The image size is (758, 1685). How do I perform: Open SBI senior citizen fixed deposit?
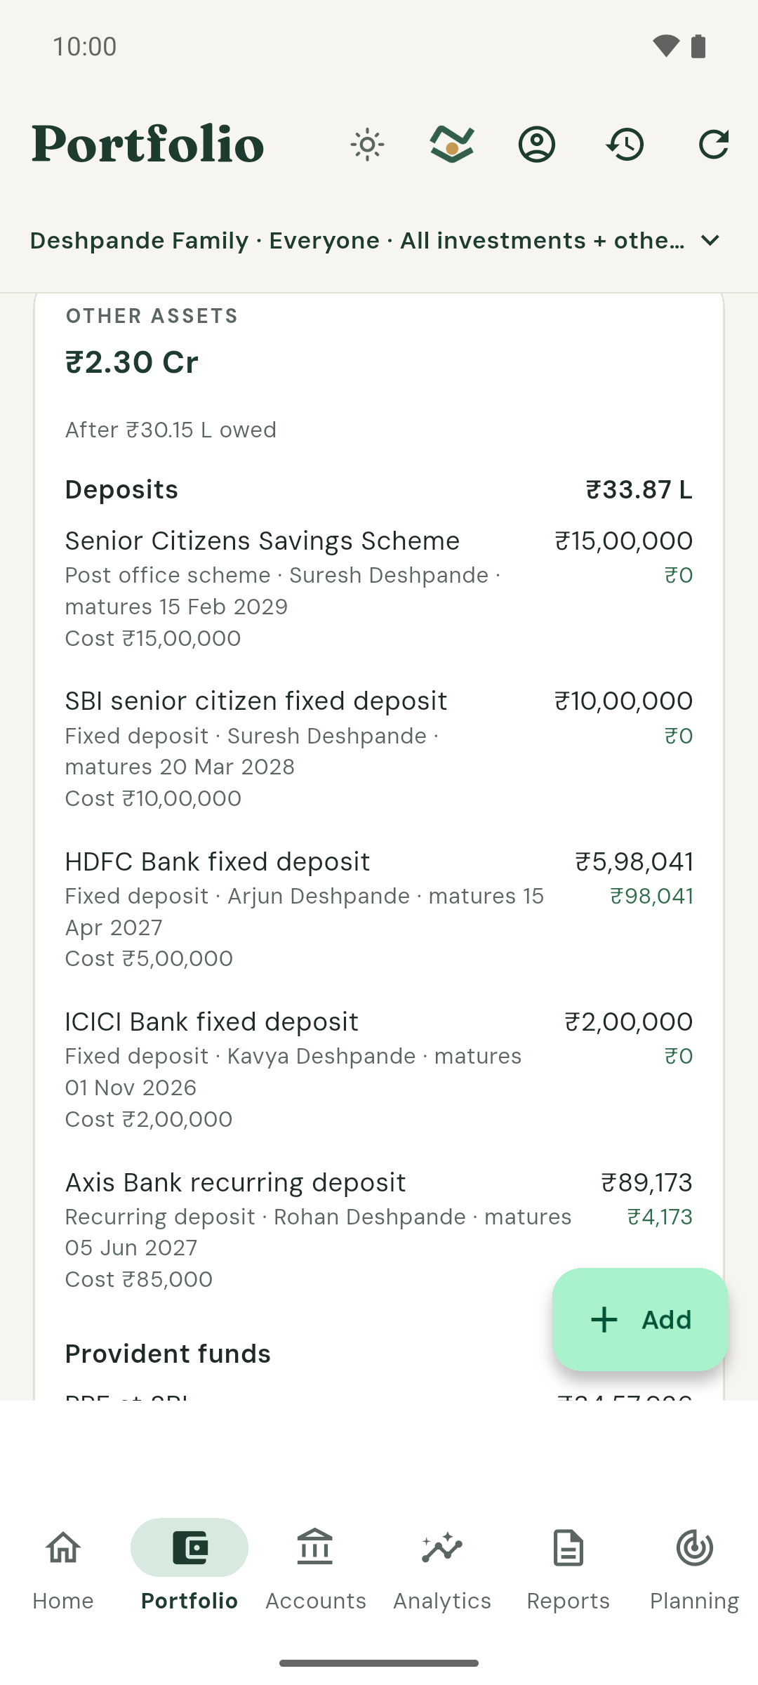379,748
